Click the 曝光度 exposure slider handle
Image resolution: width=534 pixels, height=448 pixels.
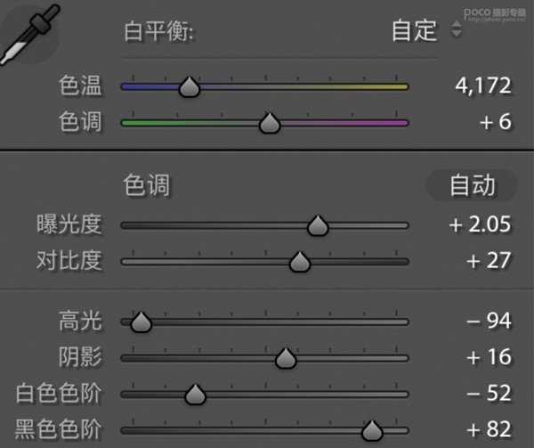(x=318, y=225)
